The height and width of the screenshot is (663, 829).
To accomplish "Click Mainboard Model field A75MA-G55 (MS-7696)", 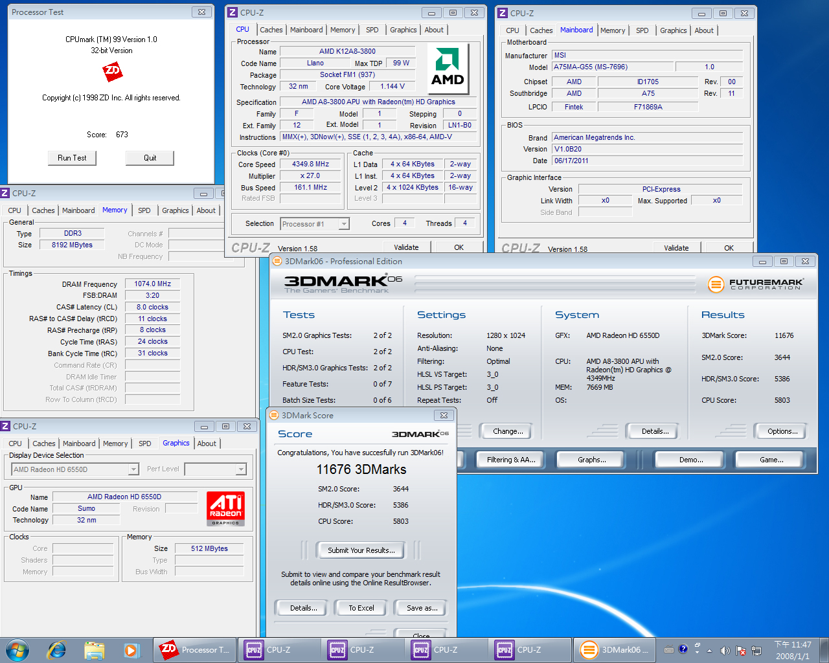I will pos(612,67).
